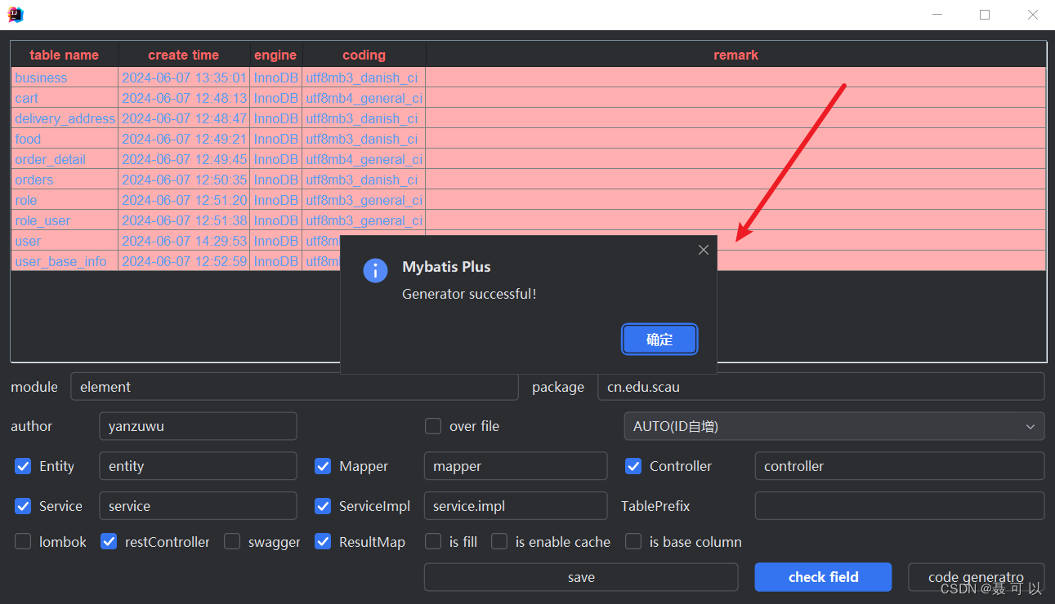Image resolution: width=1055 pixels, height=604 pixels.
Task: Select the role table row
Action: coord(529,200)
